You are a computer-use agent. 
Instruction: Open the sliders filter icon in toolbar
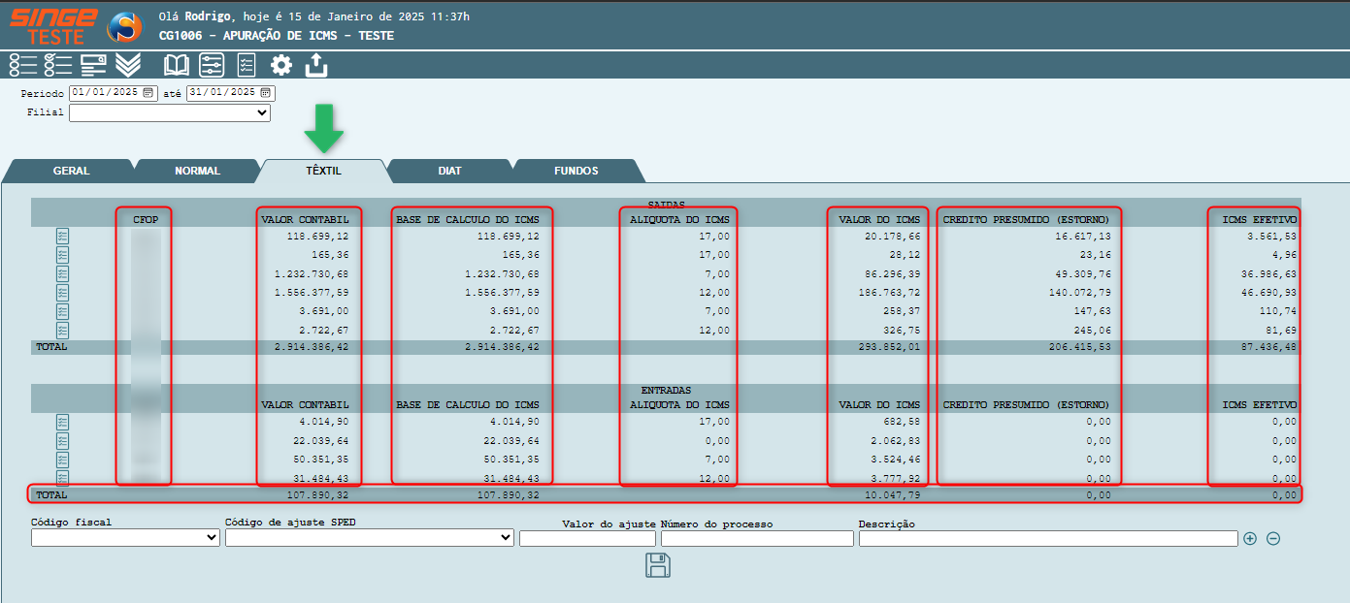click(x=212, y=65)
